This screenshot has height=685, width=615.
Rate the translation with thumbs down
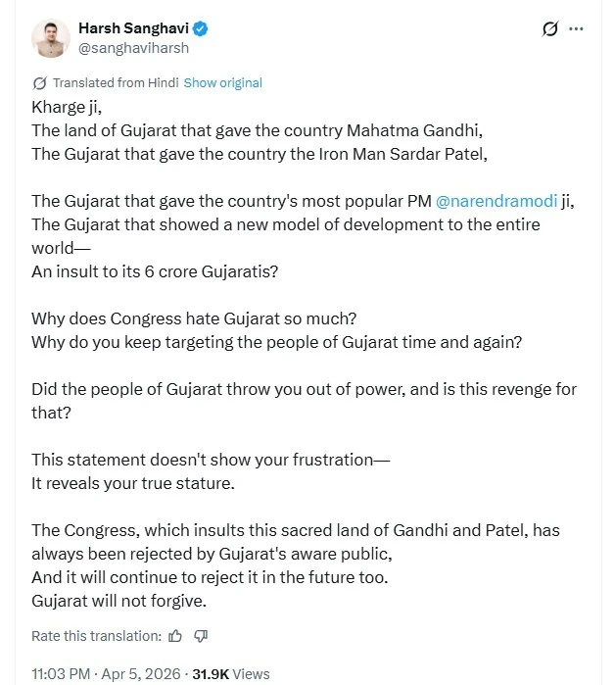201,636
